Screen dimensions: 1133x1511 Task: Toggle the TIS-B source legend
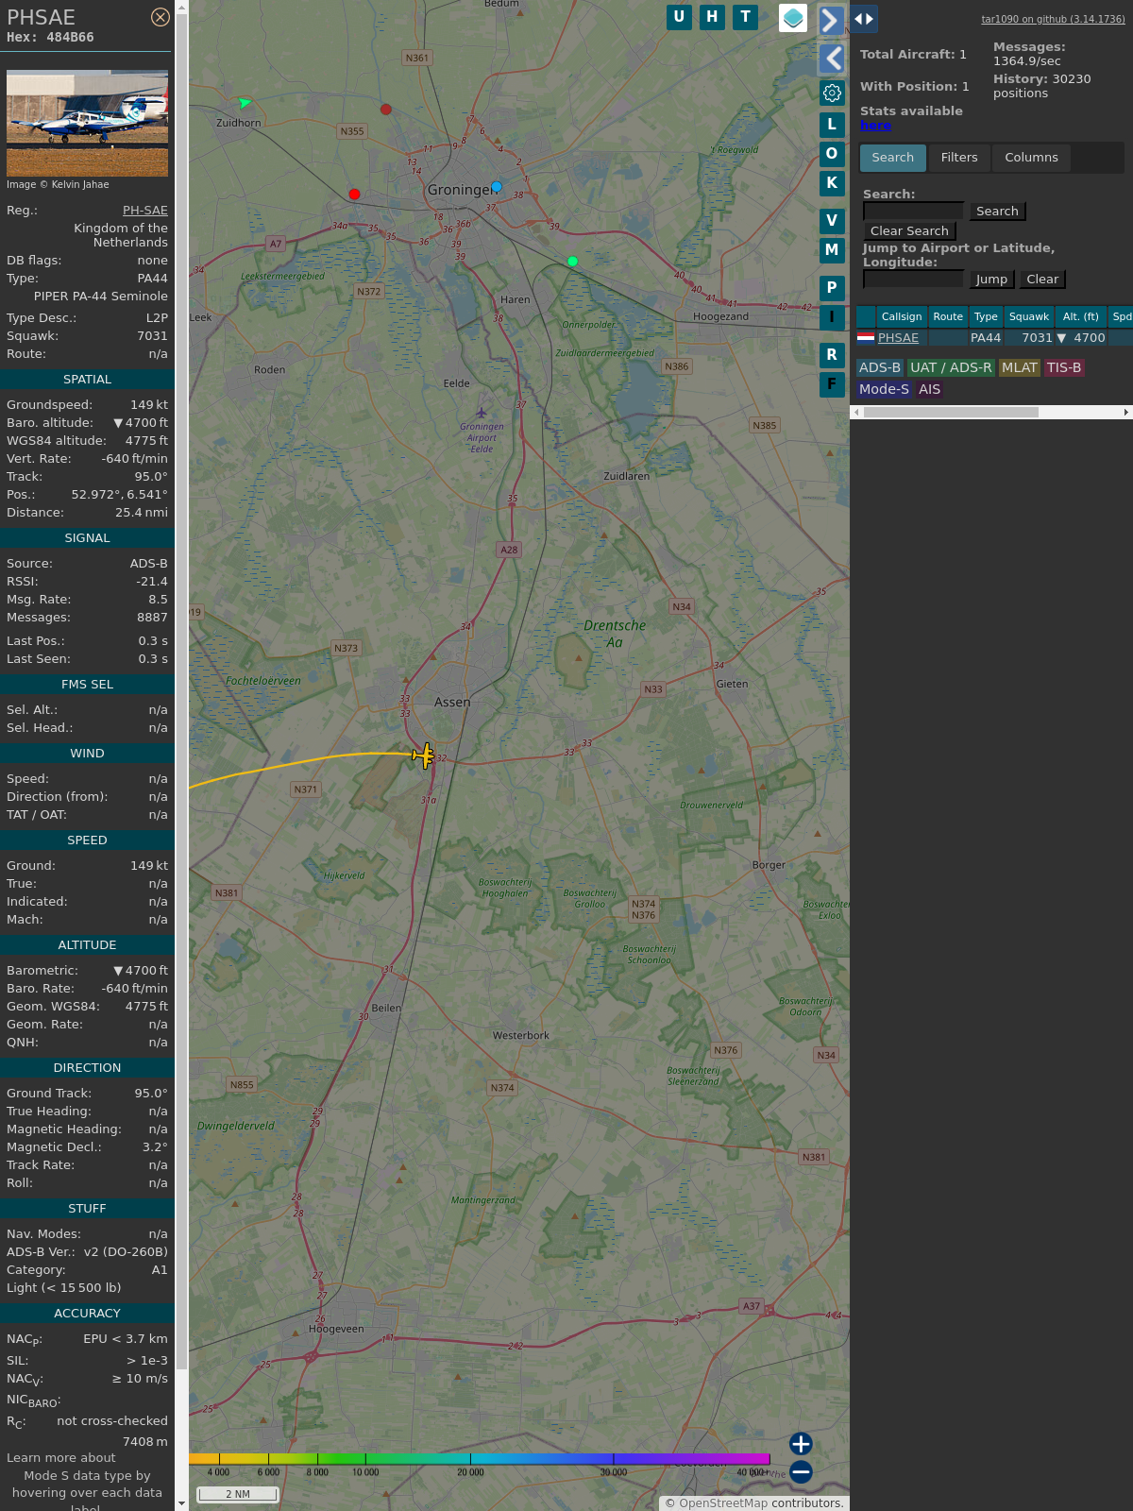pos(1064,368)
